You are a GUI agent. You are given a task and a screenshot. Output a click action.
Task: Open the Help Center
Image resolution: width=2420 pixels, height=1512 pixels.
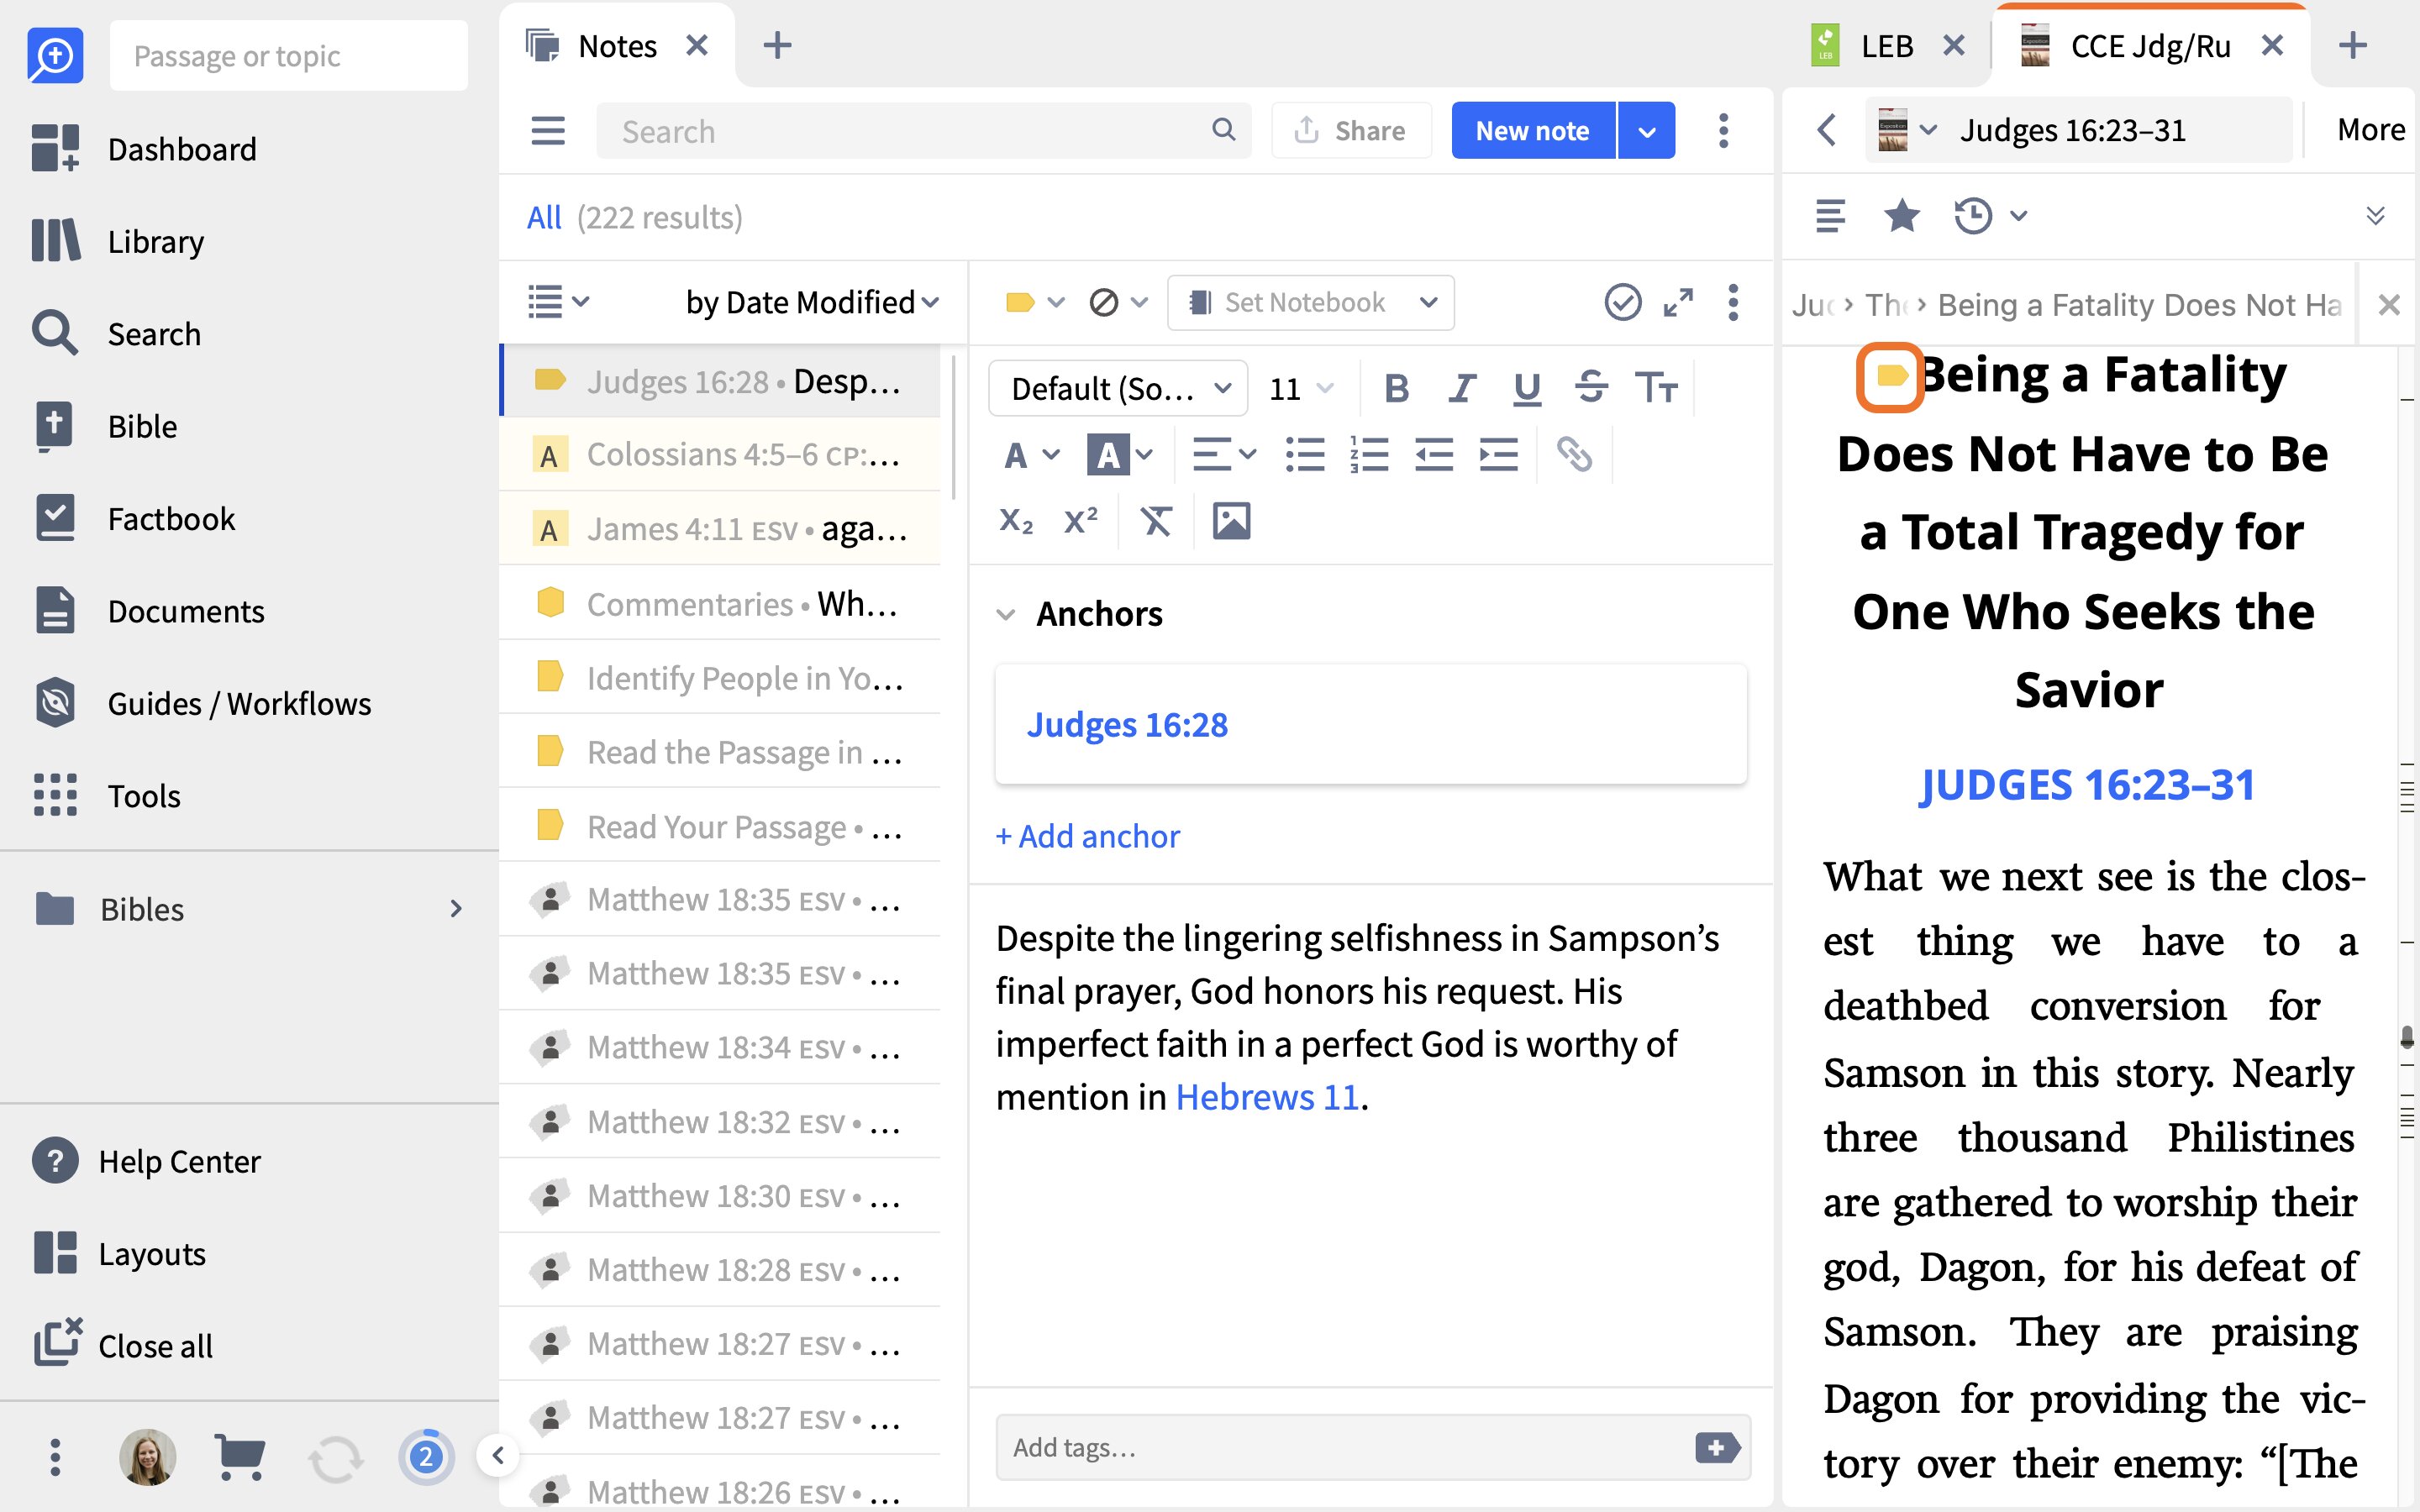point(146,1161)
